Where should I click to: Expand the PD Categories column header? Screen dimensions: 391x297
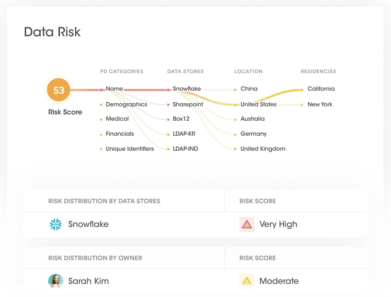(x=122, y=71)
